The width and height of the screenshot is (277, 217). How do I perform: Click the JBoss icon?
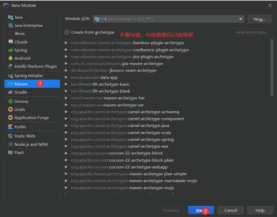click(11, 34)
